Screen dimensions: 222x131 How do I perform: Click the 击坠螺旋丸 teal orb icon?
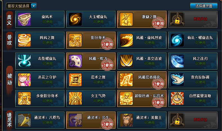pos(24,61)
